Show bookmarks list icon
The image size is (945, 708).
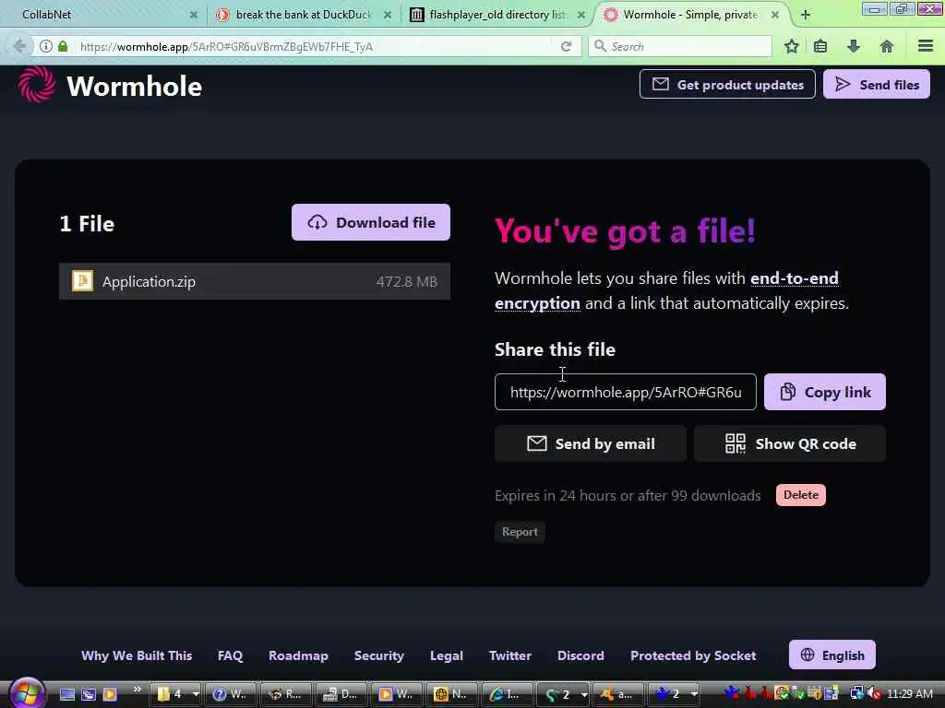pos(820,46)
